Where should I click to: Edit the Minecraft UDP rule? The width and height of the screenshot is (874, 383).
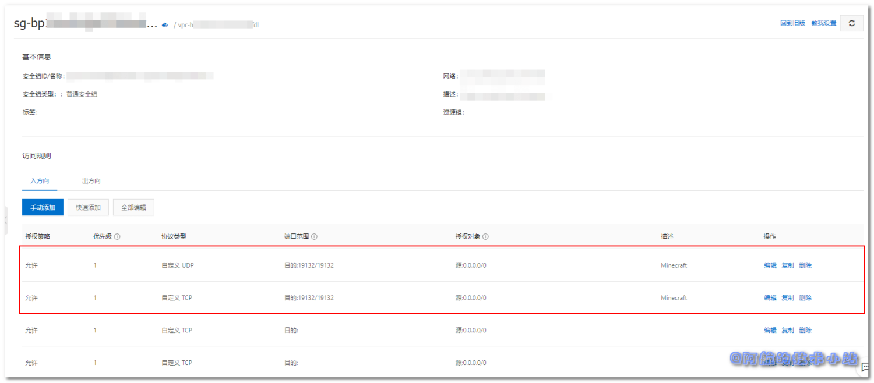tap(769, 265)
